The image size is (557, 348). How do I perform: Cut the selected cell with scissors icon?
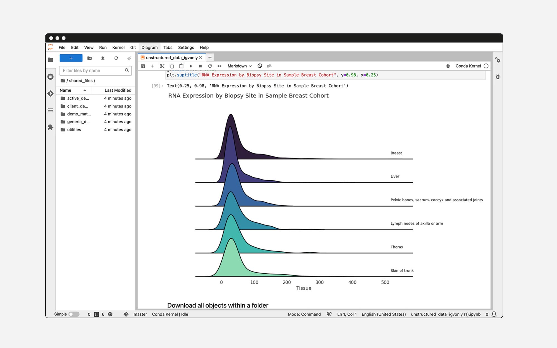[x=162, y=66]
